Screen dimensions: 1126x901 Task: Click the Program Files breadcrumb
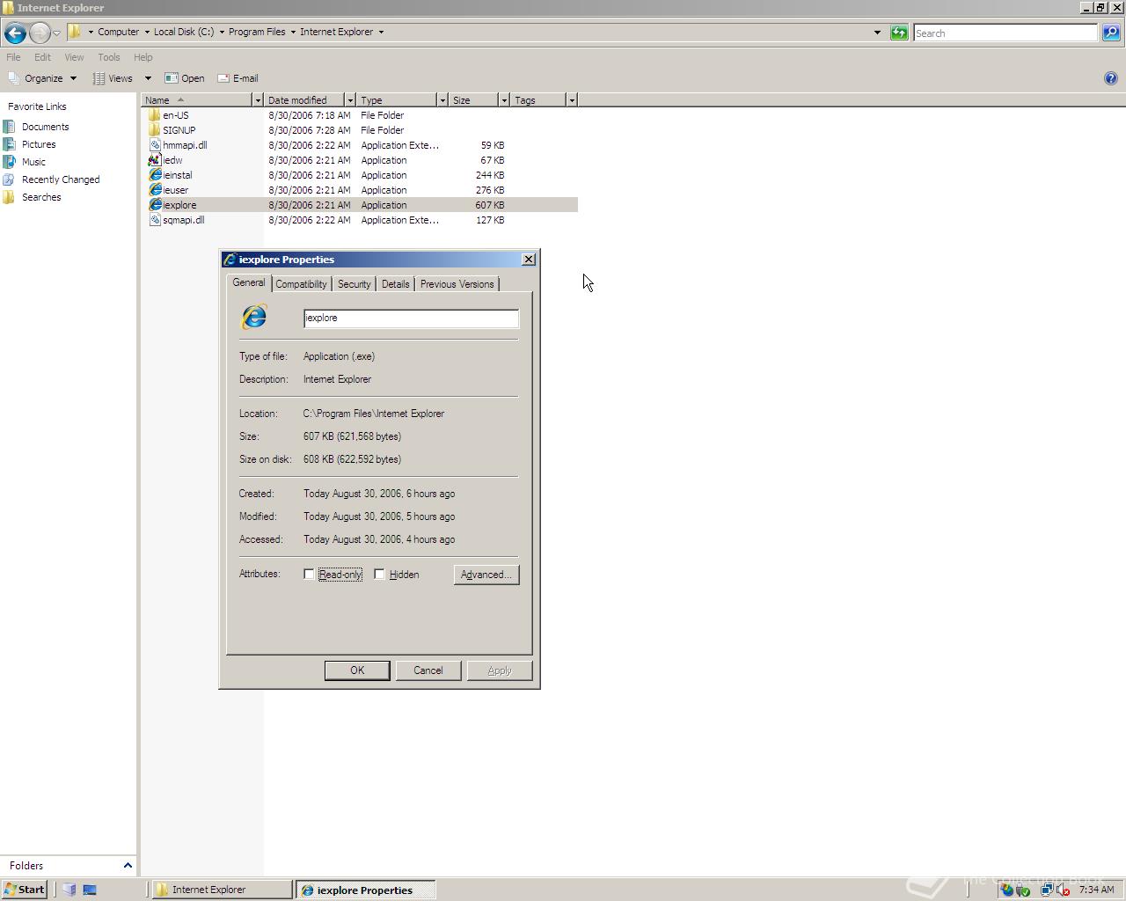[x=257, y=32]
